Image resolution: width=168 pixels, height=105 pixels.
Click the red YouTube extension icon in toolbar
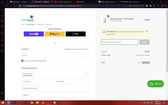[x=147, y=6]
